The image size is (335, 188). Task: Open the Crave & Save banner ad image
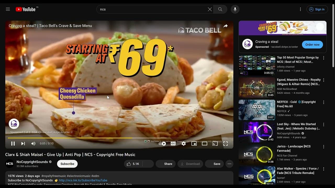[x=283, y=28]
